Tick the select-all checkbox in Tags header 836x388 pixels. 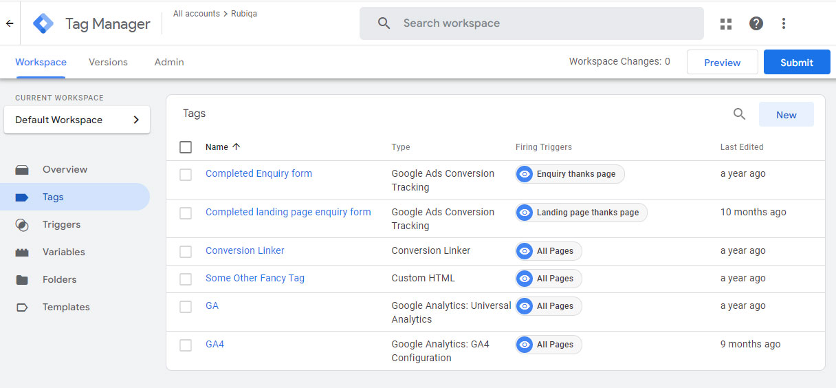pos(186,147)
